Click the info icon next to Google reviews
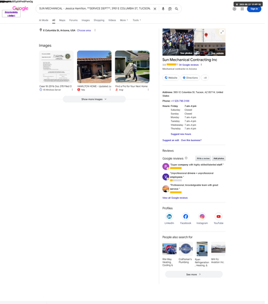The width and height of the screenshot is (268, 304). point(186,158)
